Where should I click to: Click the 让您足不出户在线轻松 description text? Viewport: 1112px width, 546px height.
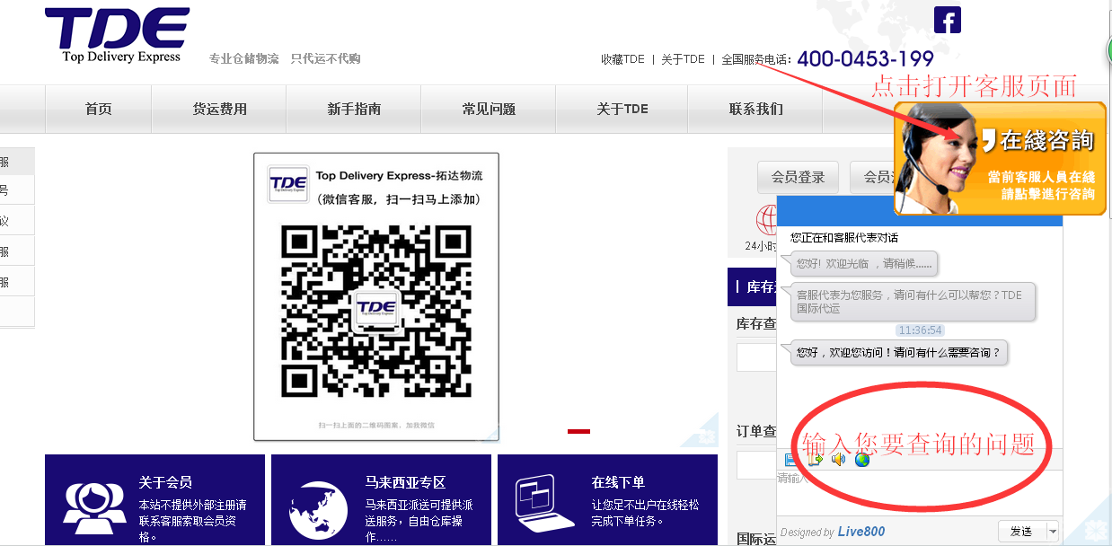tap(645, 513)
